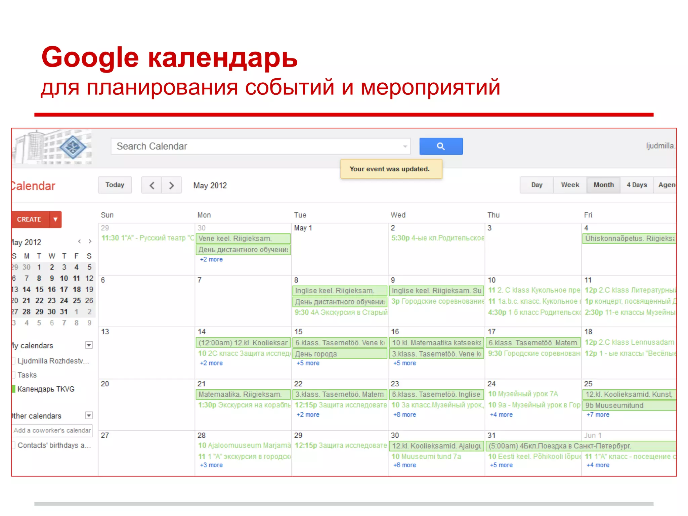Open 10 Muuseumi tund 7a event
Image resolution: width=688 pixels, height=516 pixels.
tap(426, 457)
